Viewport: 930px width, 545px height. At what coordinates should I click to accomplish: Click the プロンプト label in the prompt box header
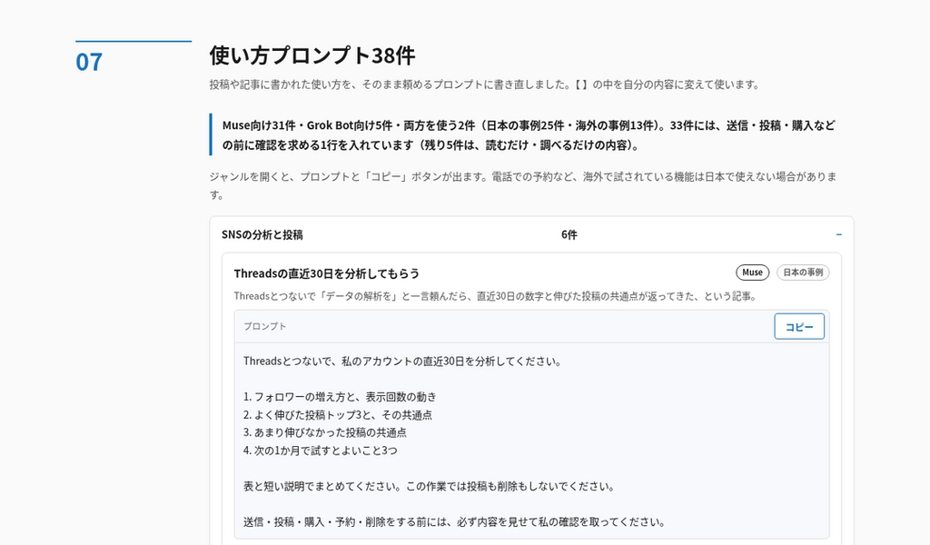pyautogui.click(x=264, y=326)
